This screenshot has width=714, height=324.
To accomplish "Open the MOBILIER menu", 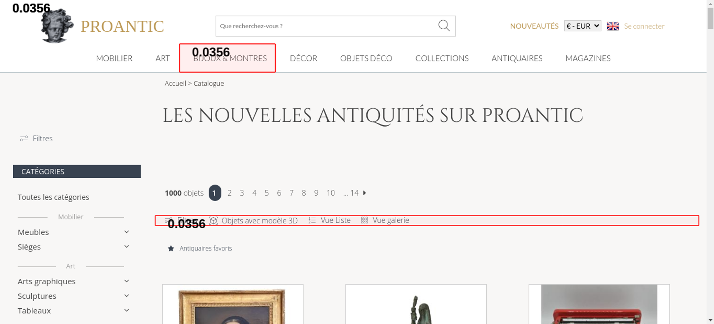I will (x=114, y=58).
